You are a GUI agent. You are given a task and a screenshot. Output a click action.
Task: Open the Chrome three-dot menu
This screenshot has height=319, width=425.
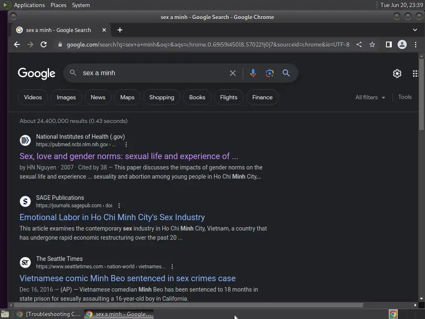pos(415,44)
